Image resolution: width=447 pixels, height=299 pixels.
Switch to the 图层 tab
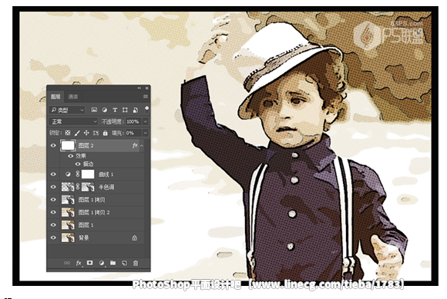tap(55, 97)
